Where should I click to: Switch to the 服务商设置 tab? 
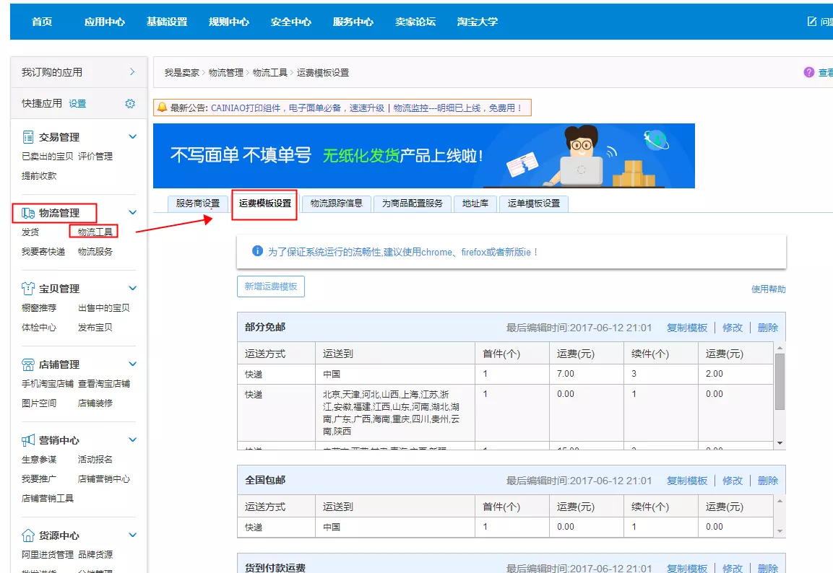pos(198,204)
